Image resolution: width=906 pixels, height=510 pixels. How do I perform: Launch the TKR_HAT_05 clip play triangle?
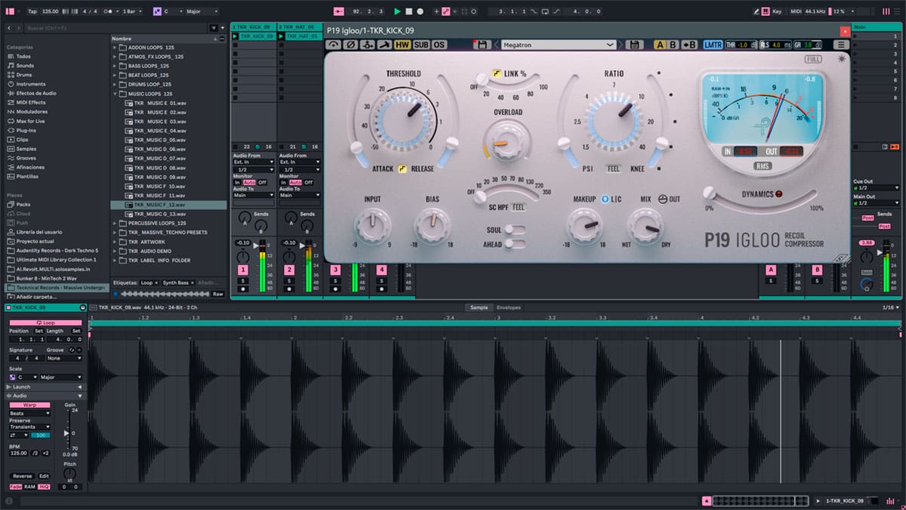click(282, 36)
